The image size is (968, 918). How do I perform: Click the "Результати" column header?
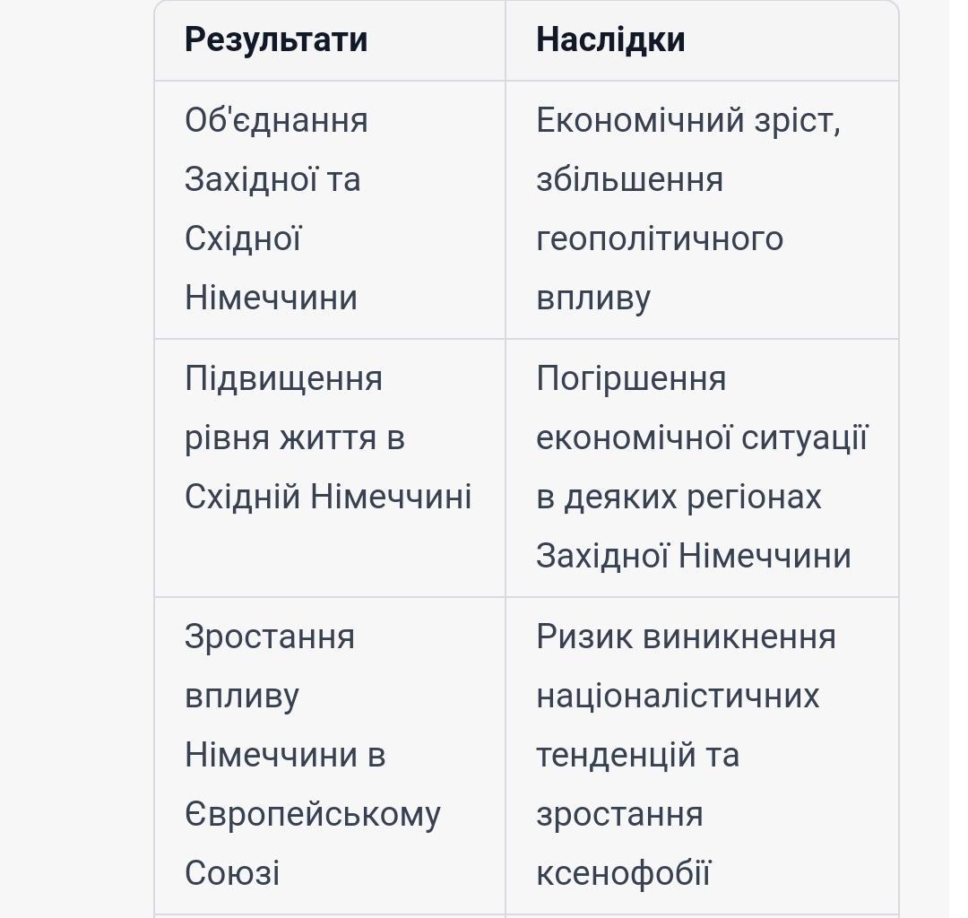(x=276, y=40)
